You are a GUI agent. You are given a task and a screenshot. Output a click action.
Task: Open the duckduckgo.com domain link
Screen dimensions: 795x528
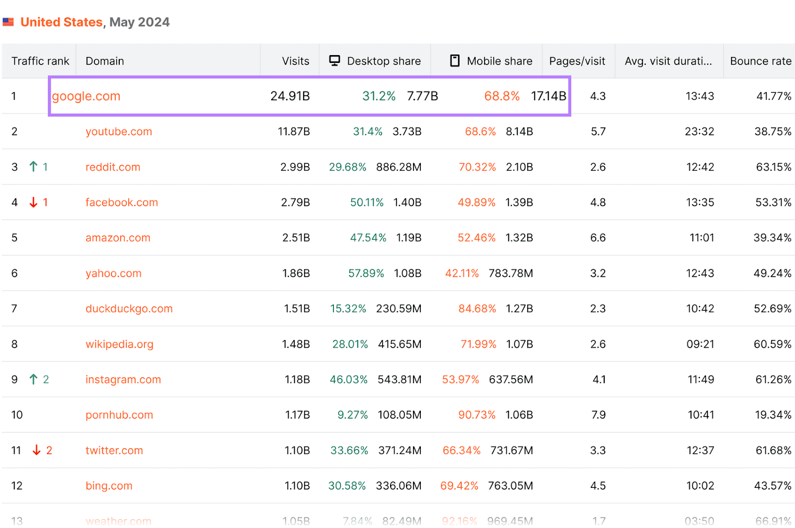(x=128, y=308)
